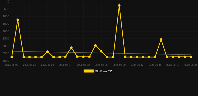Viewport: 198px width, 96px height.
Task: Select the data point at 2025-06-06
Action: coord(101,51)
